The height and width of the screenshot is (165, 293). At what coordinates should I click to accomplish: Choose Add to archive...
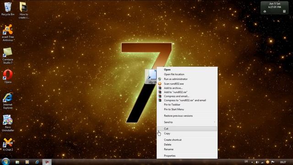(187, 88)
